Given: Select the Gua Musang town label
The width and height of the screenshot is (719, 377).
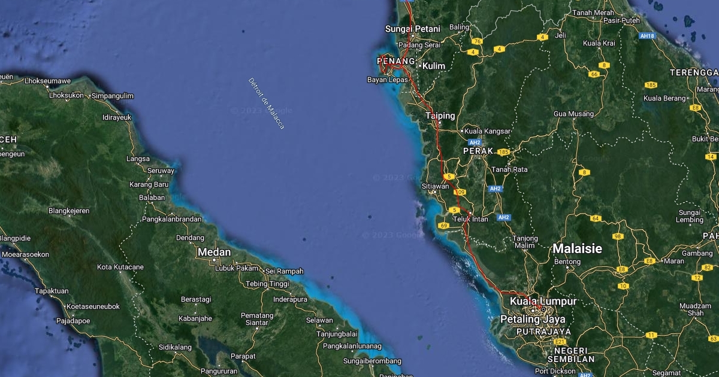Looking at the screenshot, I should tap(573, 114).
